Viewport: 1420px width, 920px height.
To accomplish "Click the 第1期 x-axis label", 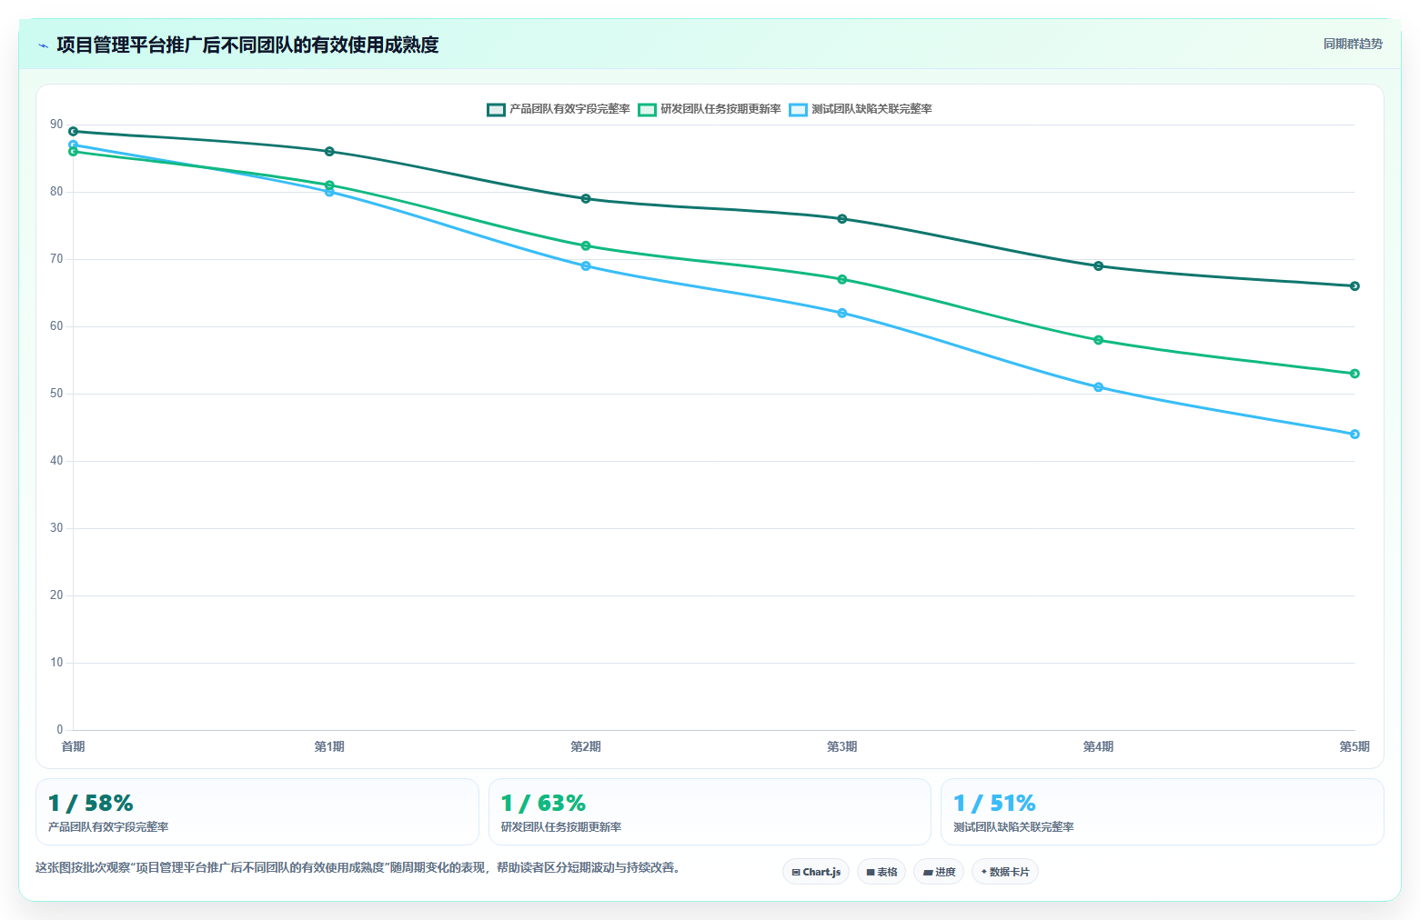I will pyautogui.click(x=329, y=746).
